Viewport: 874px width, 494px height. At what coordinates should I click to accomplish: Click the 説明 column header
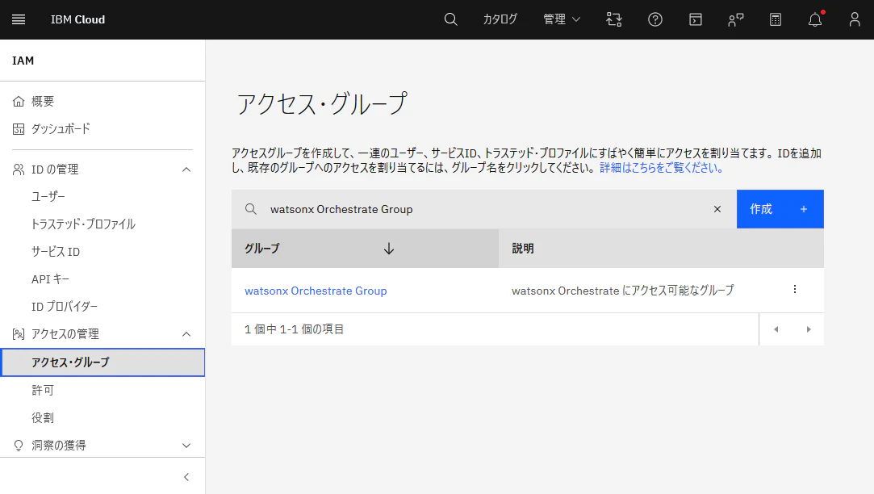point(661,248)
